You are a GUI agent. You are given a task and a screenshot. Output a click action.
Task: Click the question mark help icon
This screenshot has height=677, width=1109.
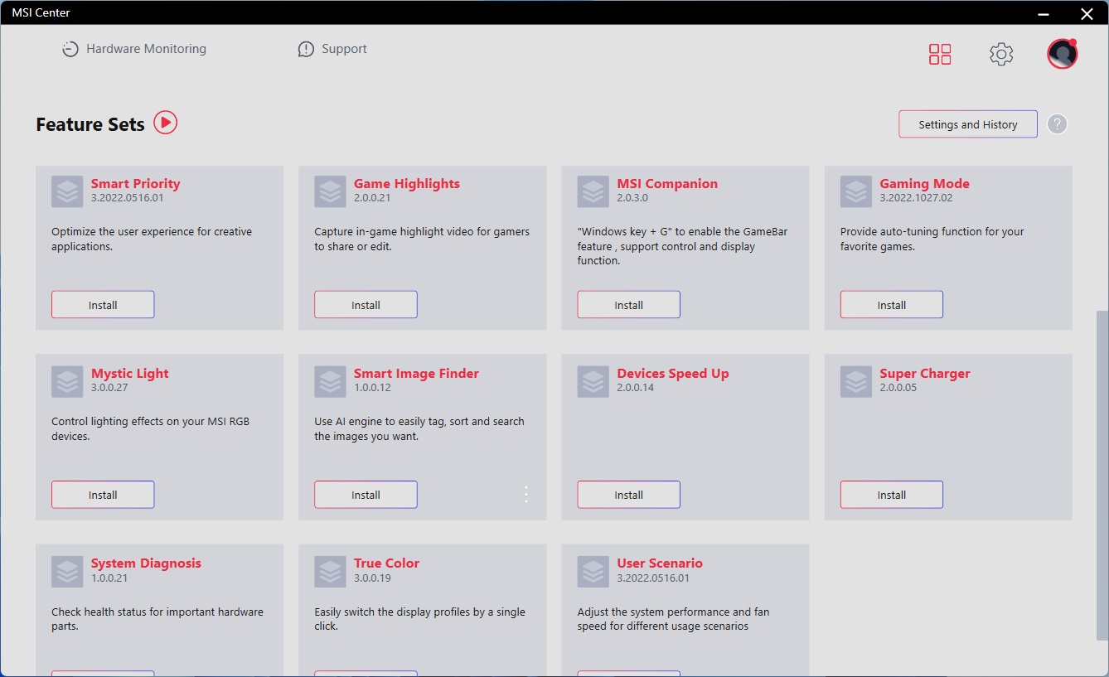pos(1057,124)
